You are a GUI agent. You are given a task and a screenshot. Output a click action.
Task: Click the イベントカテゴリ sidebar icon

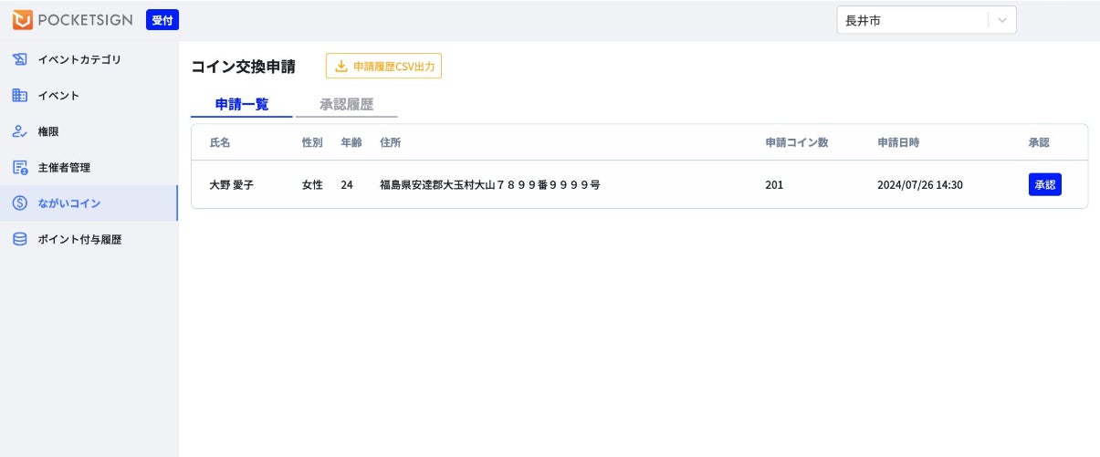click(x=20, y=59)
